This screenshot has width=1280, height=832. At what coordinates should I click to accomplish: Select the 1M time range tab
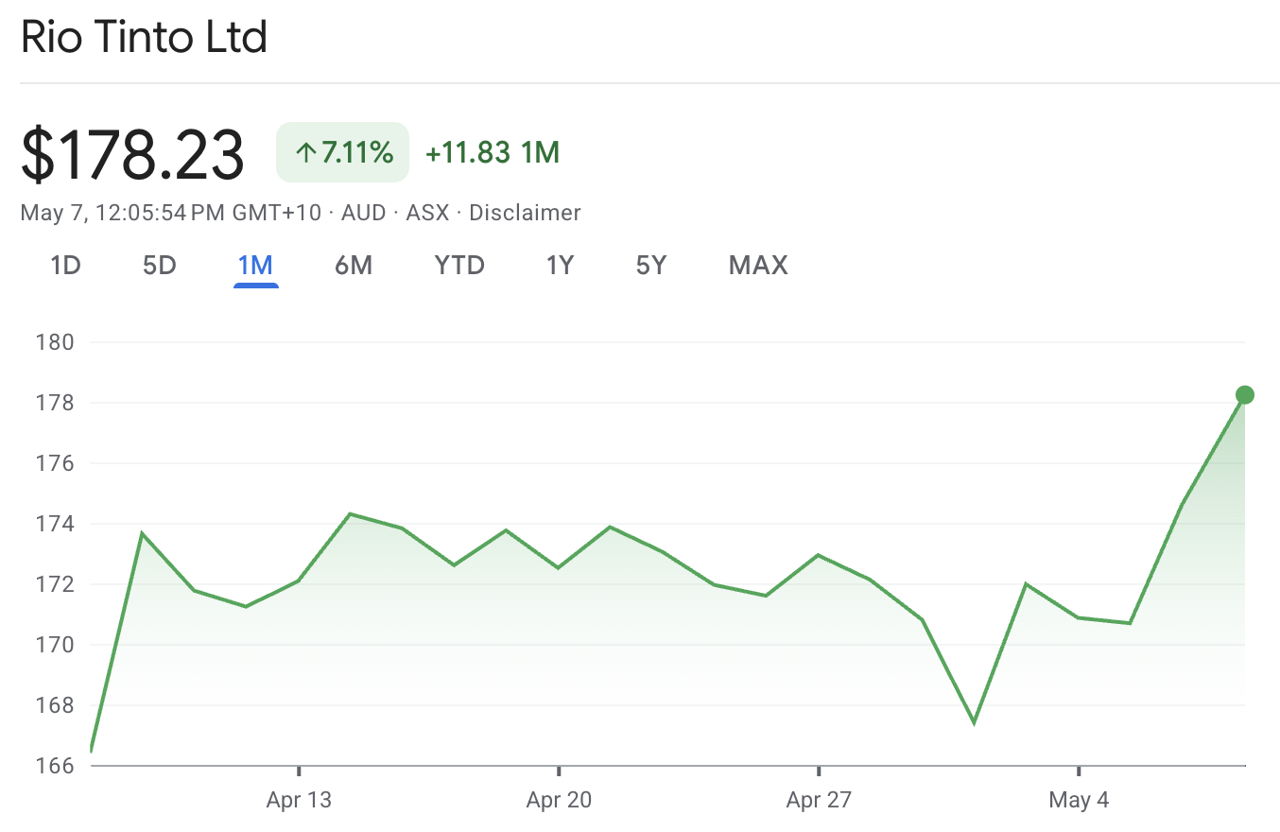point(255,266)
